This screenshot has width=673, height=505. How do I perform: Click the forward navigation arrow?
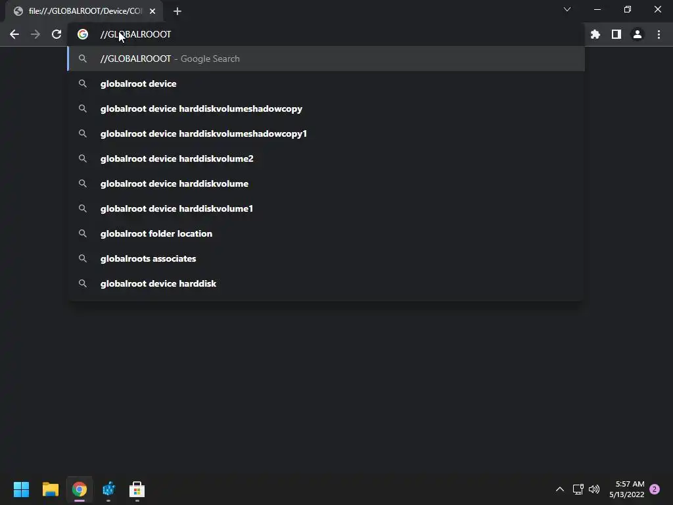click(x=35, y=34)
